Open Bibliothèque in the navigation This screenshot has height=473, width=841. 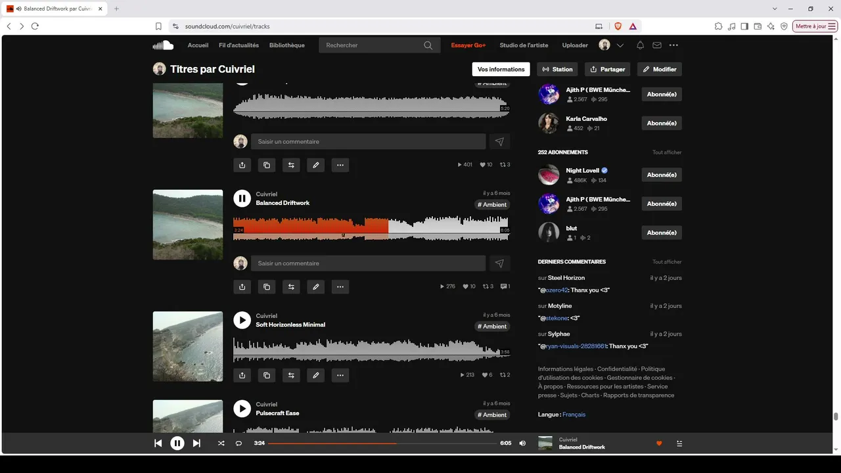287,45
